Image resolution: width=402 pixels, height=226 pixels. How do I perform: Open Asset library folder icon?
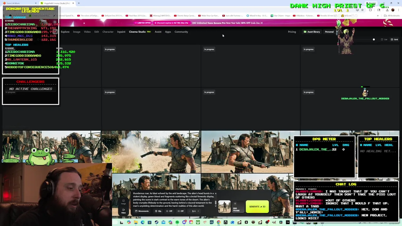[x=305, y=32]
